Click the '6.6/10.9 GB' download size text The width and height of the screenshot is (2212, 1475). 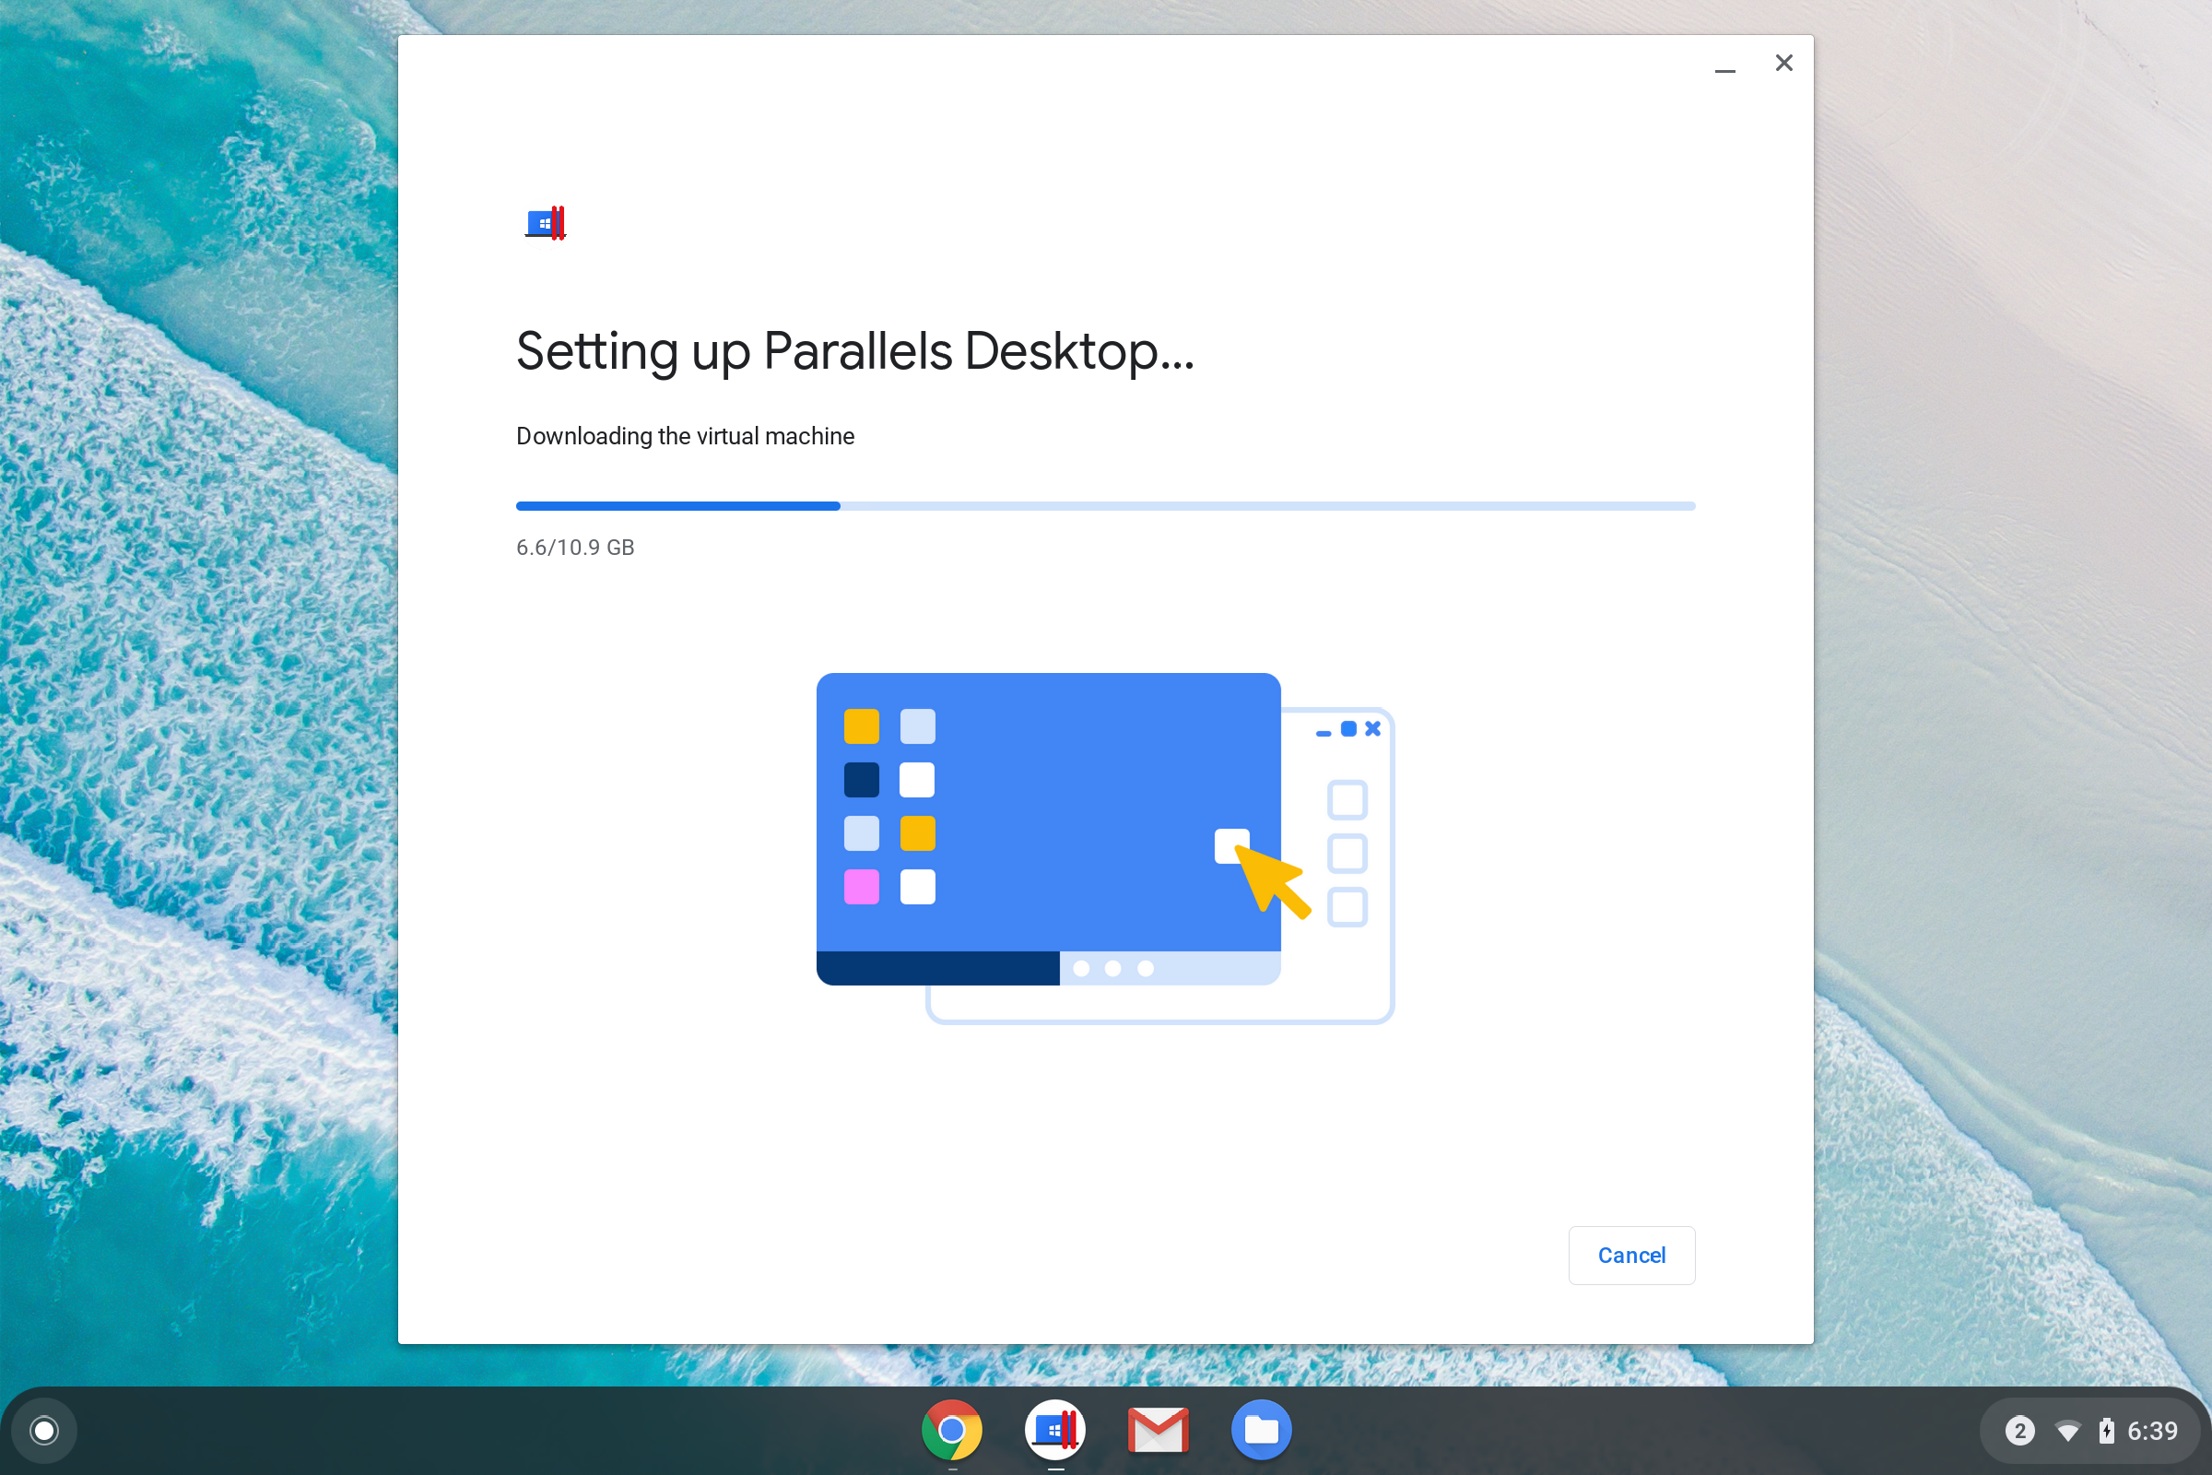(575, 548)
